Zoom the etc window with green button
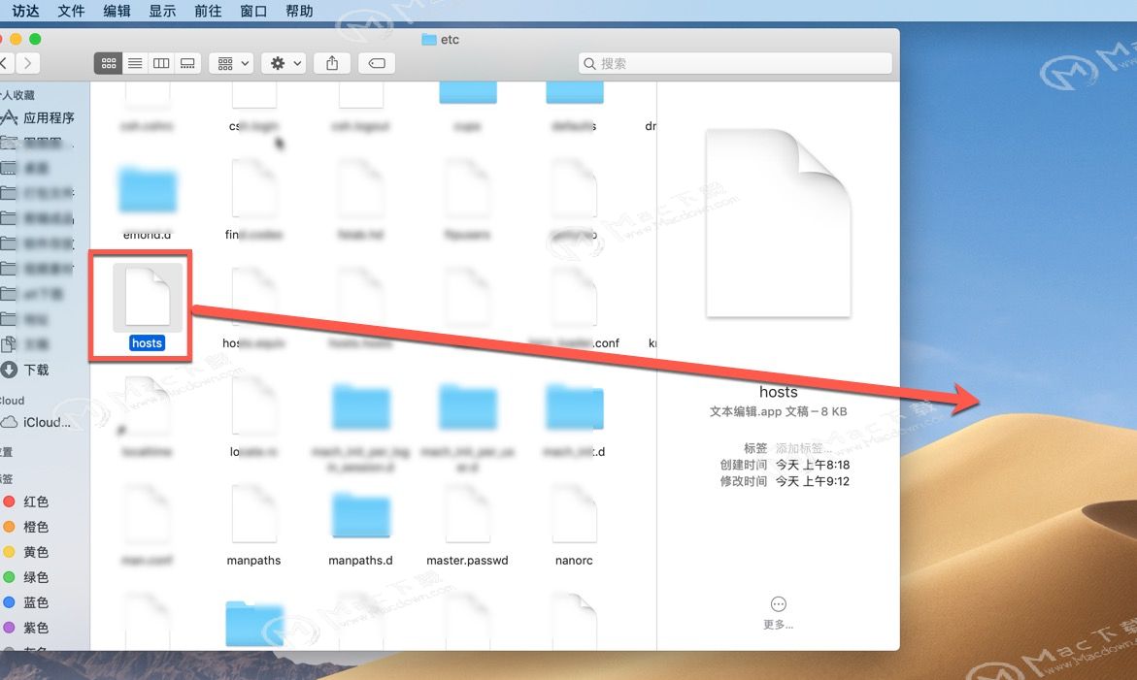Image resolution: width=1137 pixels, height=680 pixels. pos(35,39)
